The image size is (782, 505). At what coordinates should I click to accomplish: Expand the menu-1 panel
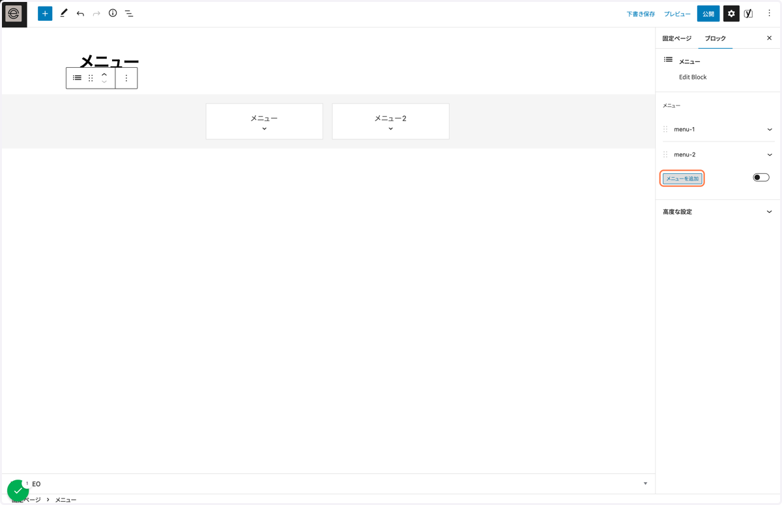770,129
